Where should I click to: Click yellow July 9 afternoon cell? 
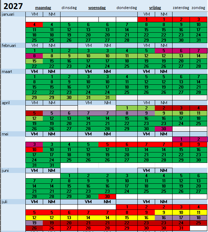pyautogui.click(x=163, y=213)
